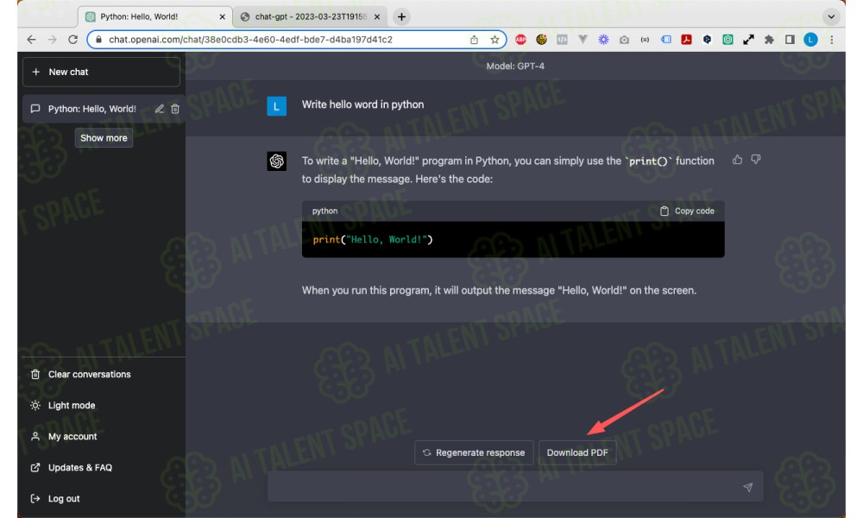Click the ChatGPT logo avatar beside response
This screenshot has height=518, width=863.
[276, 161]
